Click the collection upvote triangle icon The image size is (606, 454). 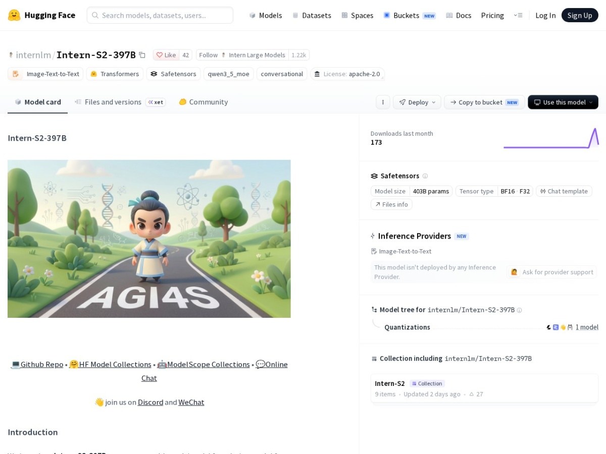(472, 394)
